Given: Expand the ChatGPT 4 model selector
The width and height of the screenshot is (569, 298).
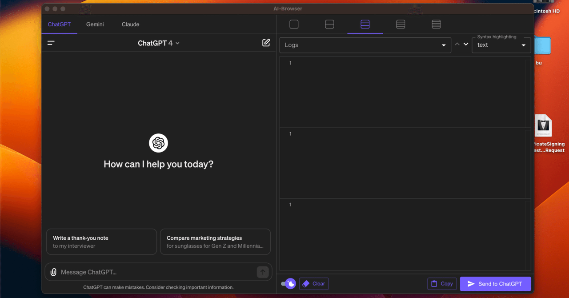Looking at the screenshot, I should tap(159, 43).
